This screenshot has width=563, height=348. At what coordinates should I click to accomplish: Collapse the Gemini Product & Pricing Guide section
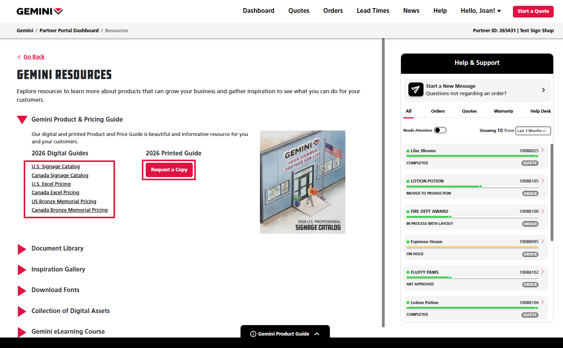tap(22, 120)
